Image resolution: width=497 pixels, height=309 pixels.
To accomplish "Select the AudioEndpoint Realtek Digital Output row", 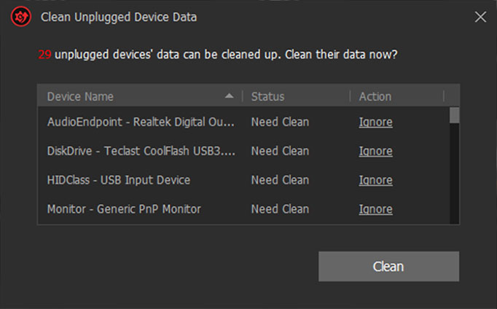I will point(243,122).
